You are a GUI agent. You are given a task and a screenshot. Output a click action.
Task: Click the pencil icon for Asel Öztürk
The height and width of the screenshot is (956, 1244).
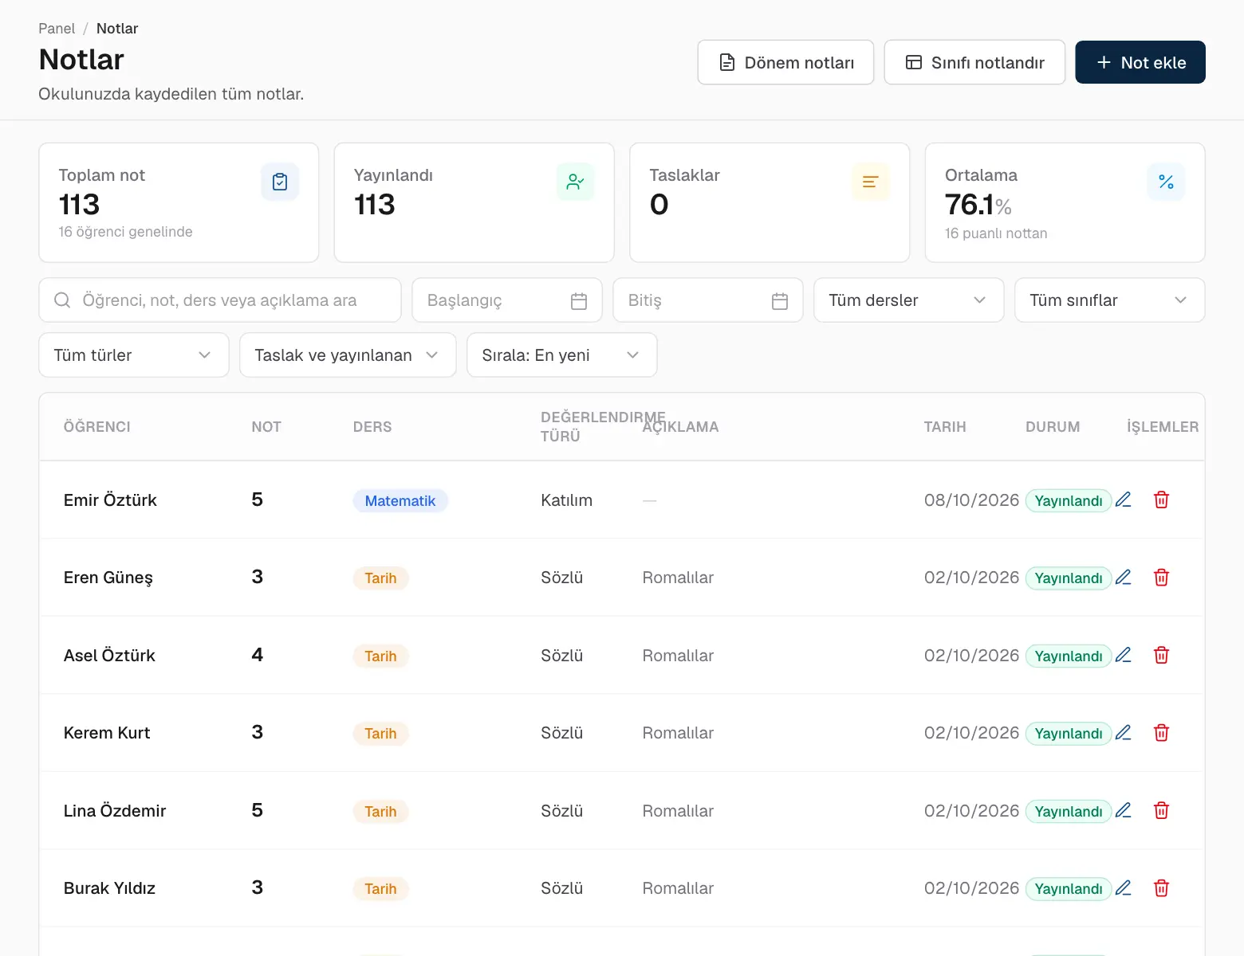1123,656
